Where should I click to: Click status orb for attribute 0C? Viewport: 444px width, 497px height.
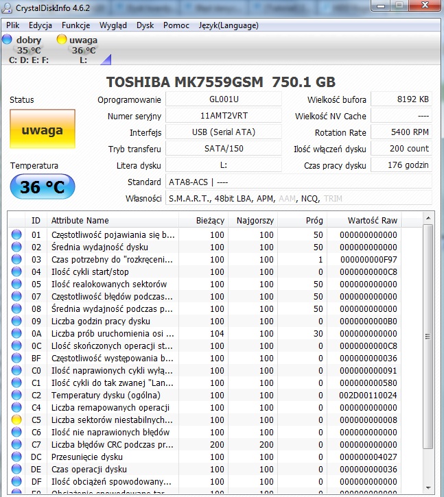pos(16,346)
